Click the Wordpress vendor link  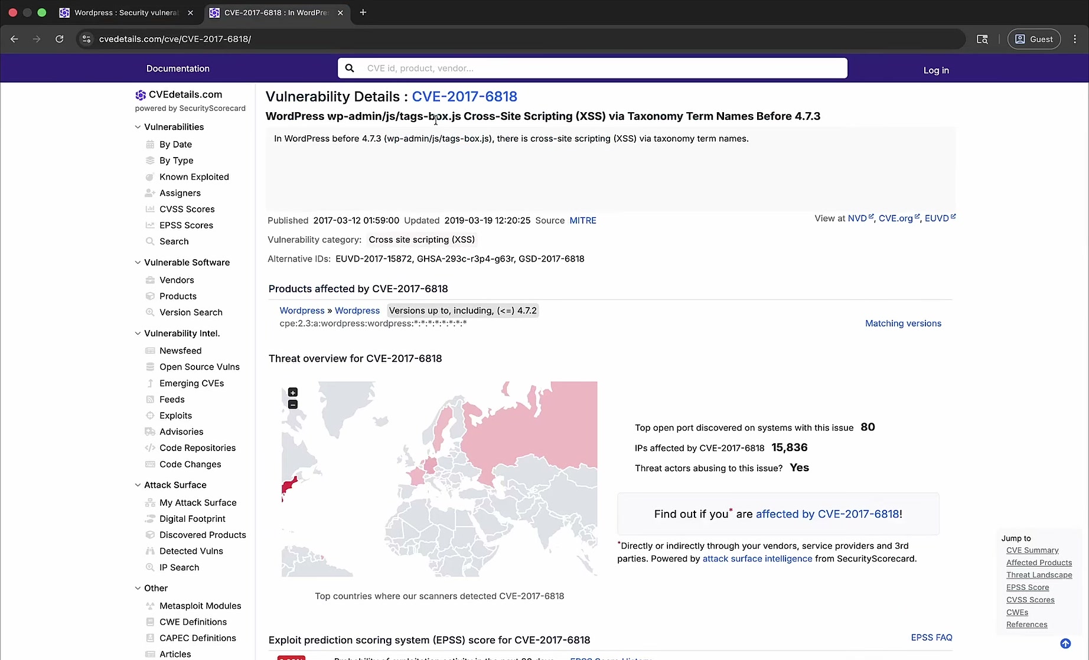[x=302, y=311]
